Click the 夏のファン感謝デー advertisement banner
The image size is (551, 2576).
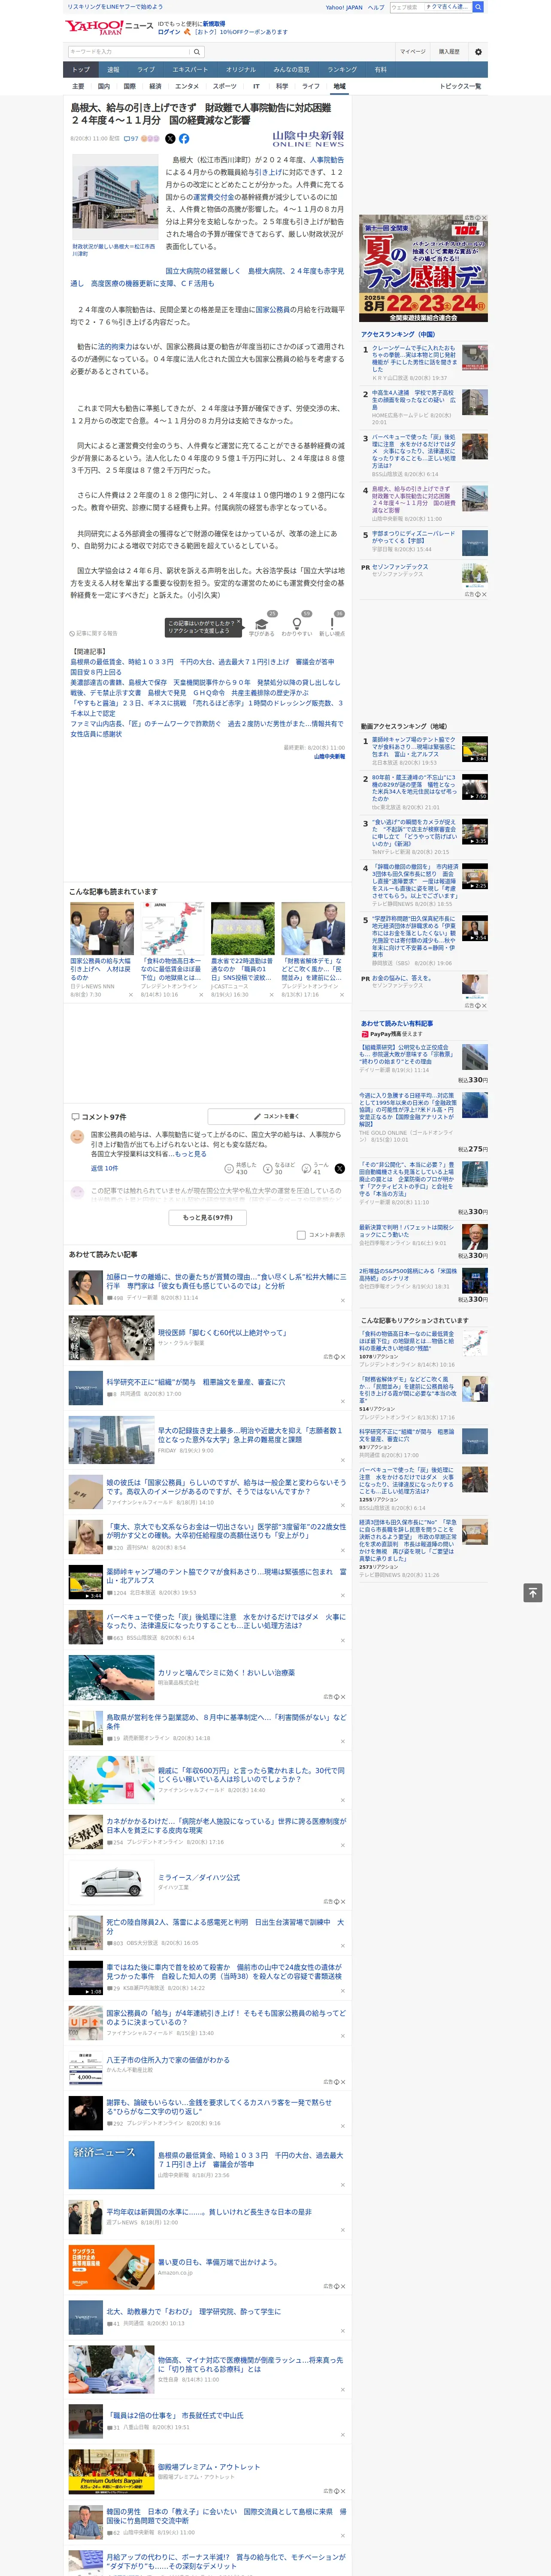point(424,268)
